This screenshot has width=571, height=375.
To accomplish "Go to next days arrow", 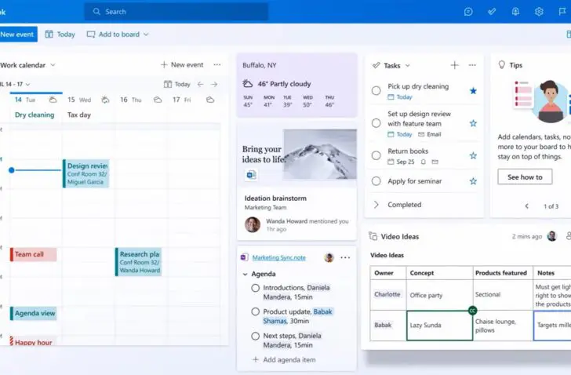I will coord(214,84).
